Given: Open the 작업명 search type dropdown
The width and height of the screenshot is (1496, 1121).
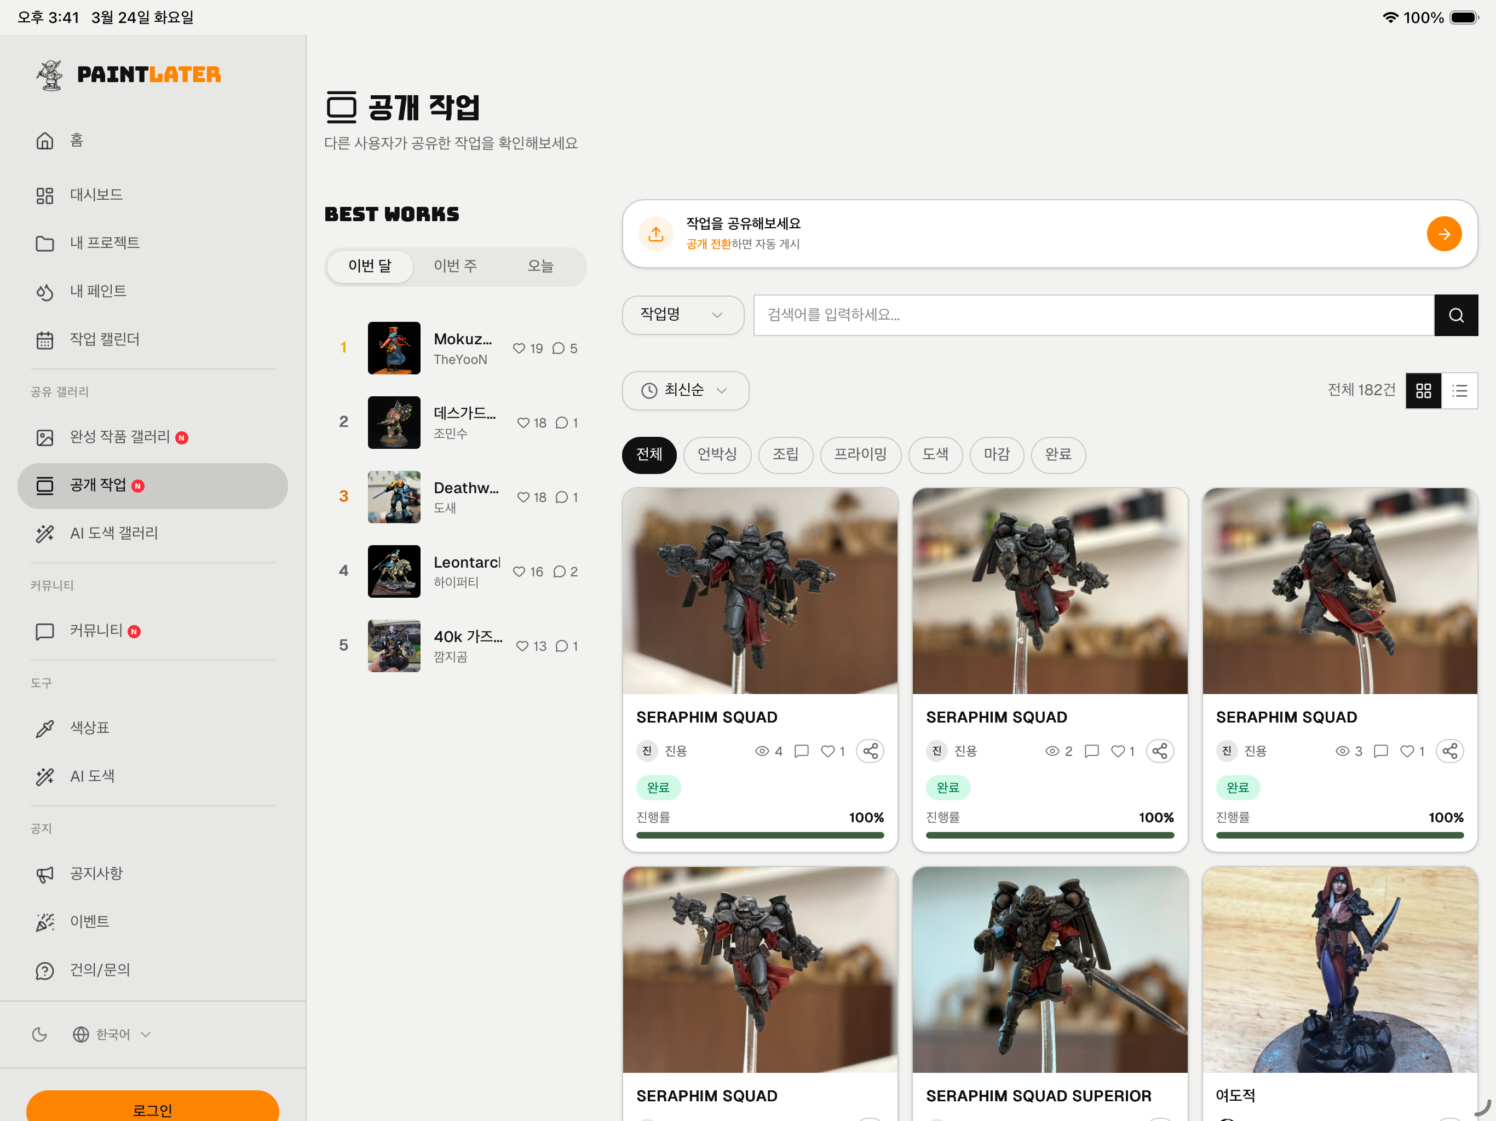Looking at the screenshot, I should click(682, 314).
